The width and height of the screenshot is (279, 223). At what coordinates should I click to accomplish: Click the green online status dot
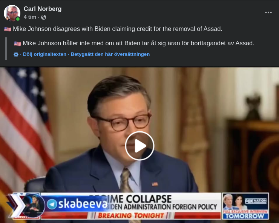pos(18,19)
